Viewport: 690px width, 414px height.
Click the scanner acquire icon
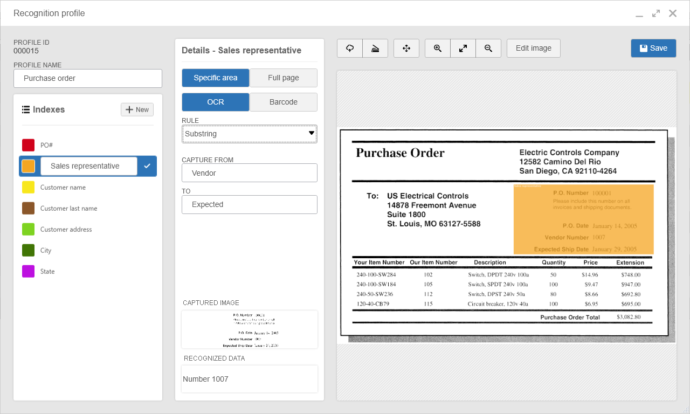point(375,48)
